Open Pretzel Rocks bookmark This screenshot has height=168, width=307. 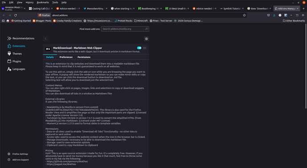tap(123, 21)
